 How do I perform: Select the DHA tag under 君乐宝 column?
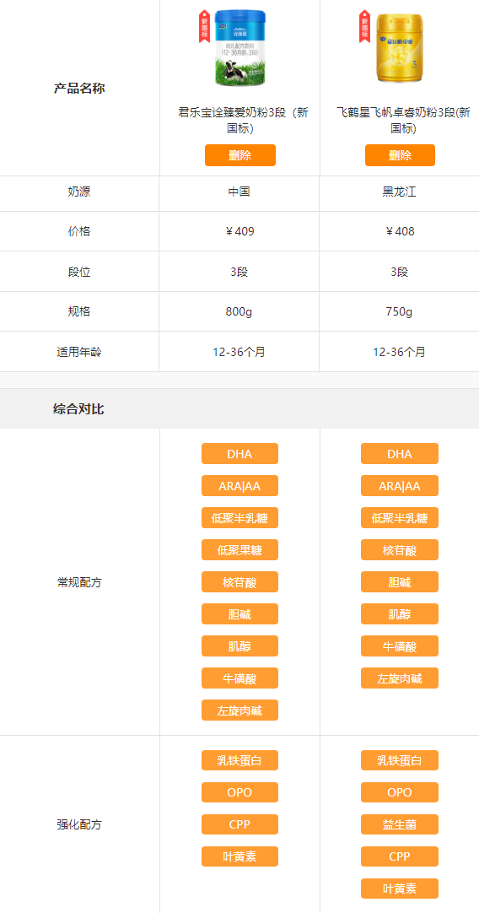[239, 454]
